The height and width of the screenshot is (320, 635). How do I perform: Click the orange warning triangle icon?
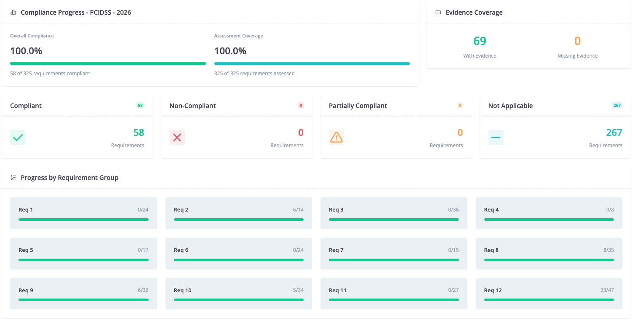pyautogui.click(x=336, y=138)
